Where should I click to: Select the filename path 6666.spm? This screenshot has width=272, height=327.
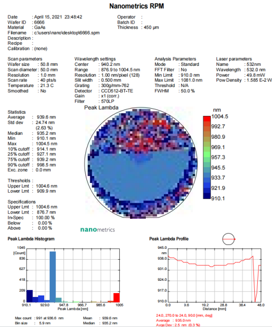[x=67, y=33]
